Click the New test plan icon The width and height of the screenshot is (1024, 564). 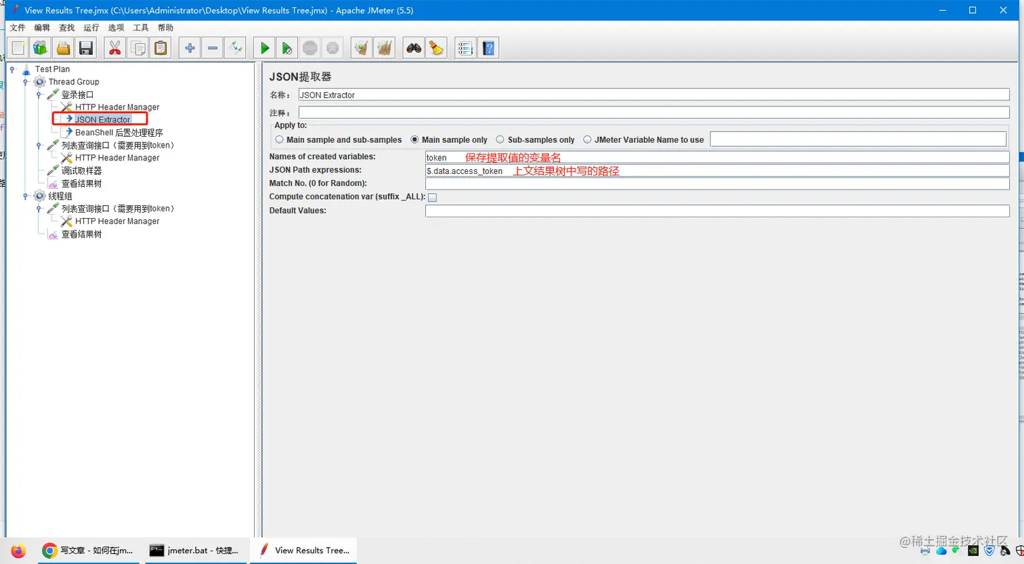click(18, 48)
